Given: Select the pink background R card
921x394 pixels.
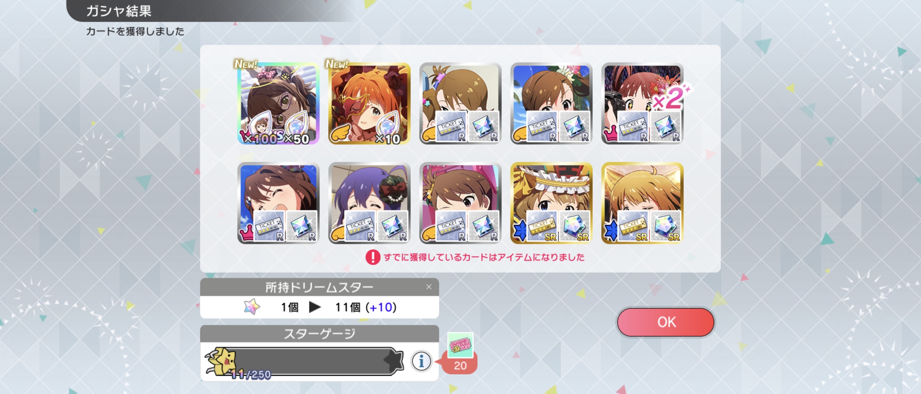Looking at the screenshot, I should tap(460, 203).
